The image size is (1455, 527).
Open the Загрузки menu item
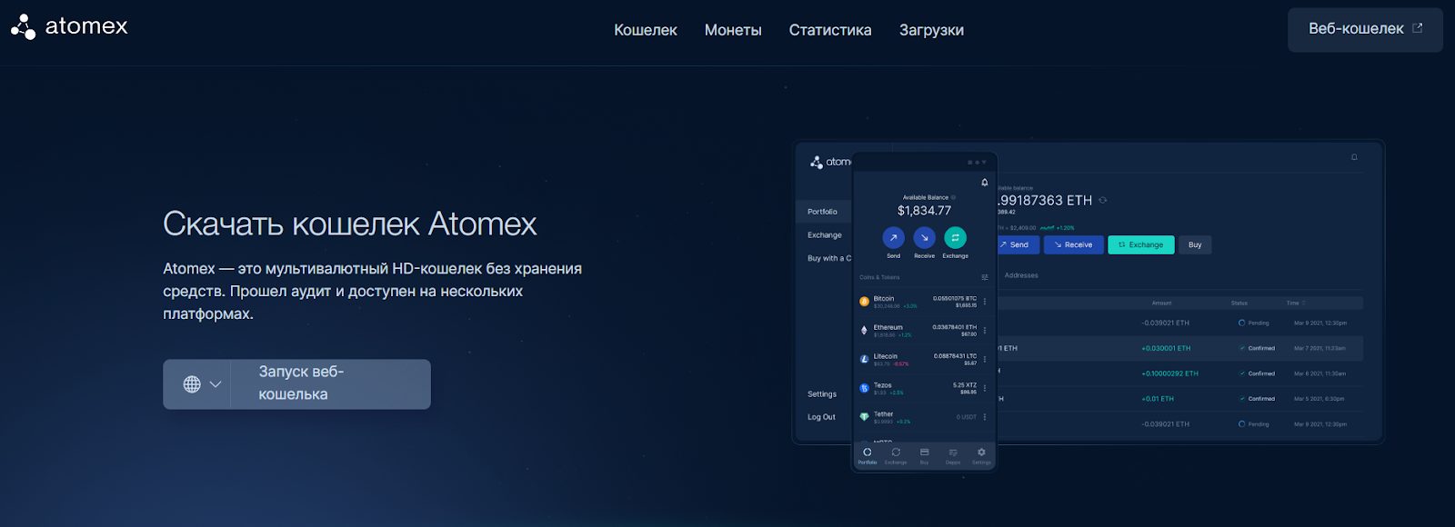coord(931,30)
